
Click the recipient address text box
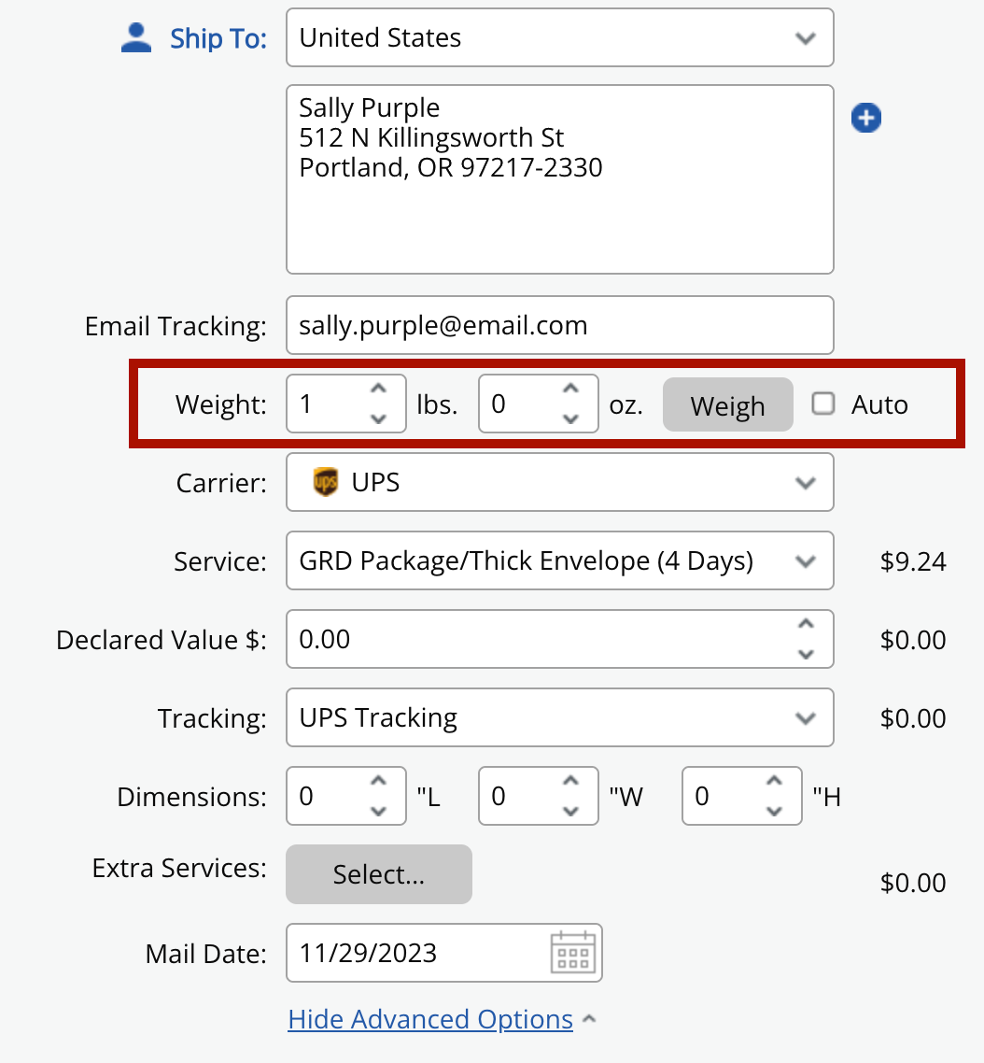tap(560, 177)
